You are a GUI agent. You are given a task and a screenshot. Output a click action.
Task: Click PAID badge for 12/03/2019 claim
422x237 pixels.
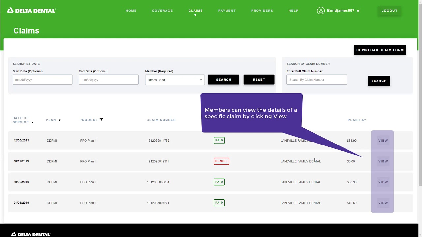click(x=219, y=140)
